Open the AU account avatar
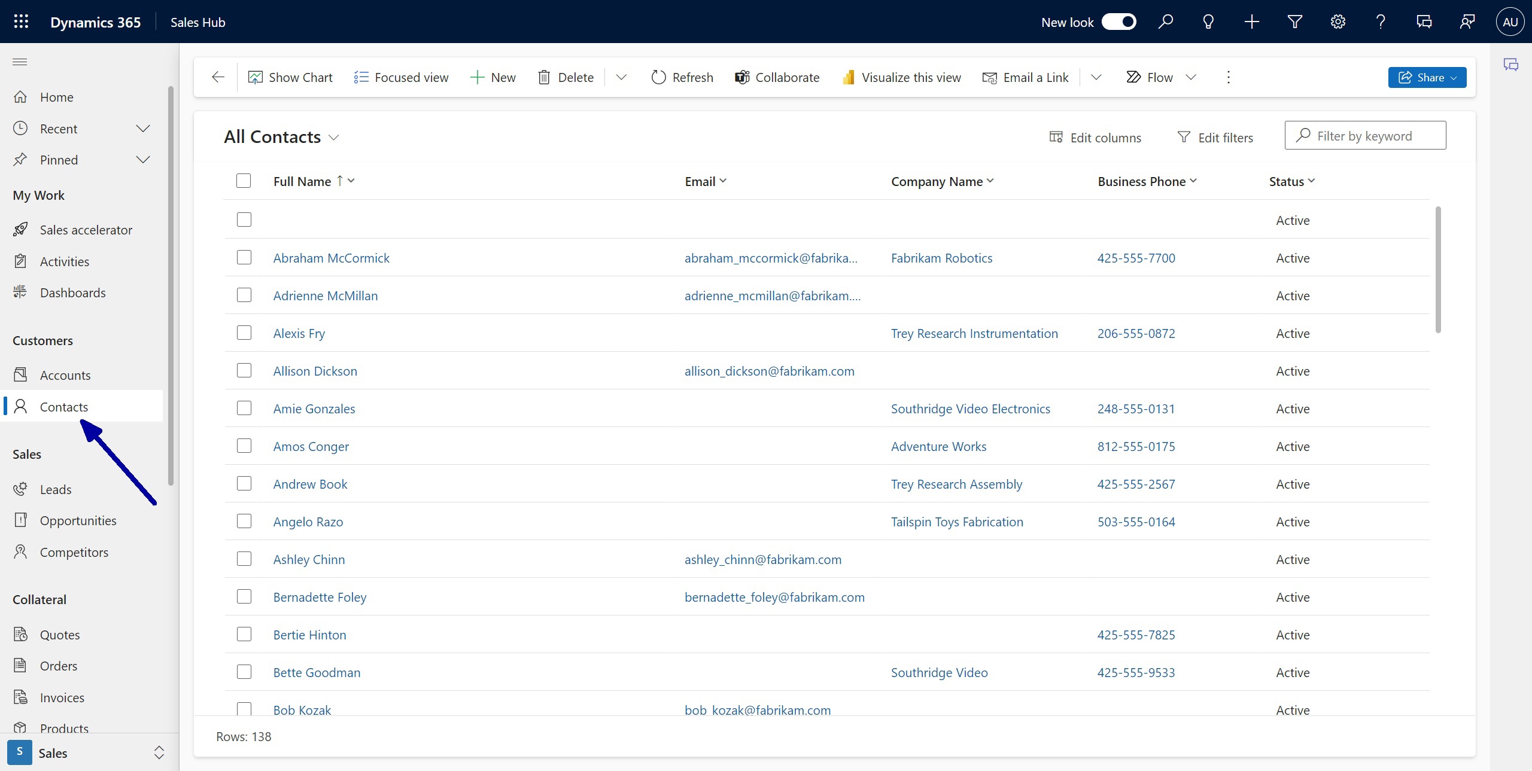 (x=1510, y=22)
